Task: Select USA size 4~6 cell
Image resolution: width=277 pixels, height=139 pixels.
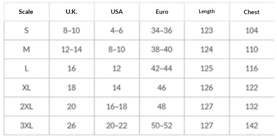Action: coord(117,31)
